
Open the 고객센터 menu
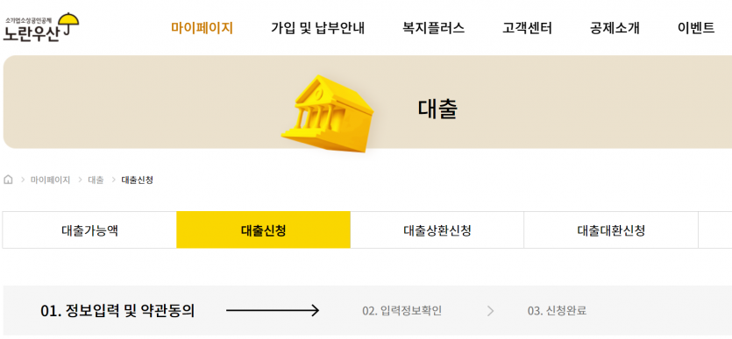pyautogui.click(x=527, y=28)
